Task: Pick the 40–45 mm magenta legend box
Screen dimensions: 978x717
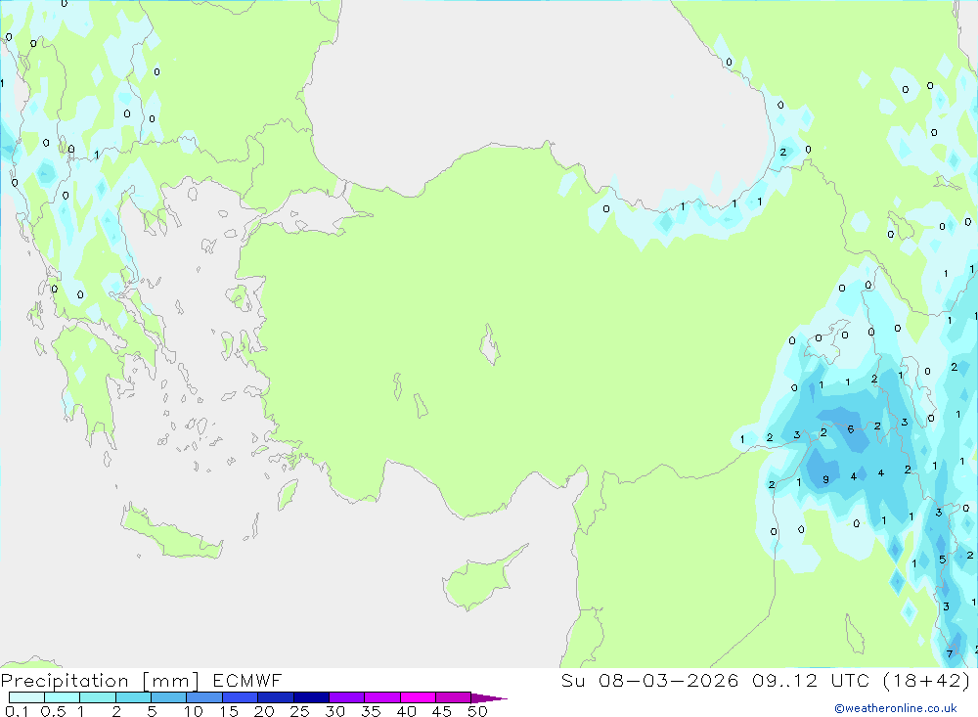Action: point(418,697)
